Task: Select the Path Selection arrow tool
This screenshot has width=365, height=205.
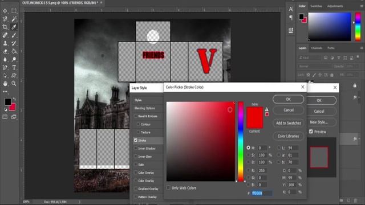Action: [5, 76]
